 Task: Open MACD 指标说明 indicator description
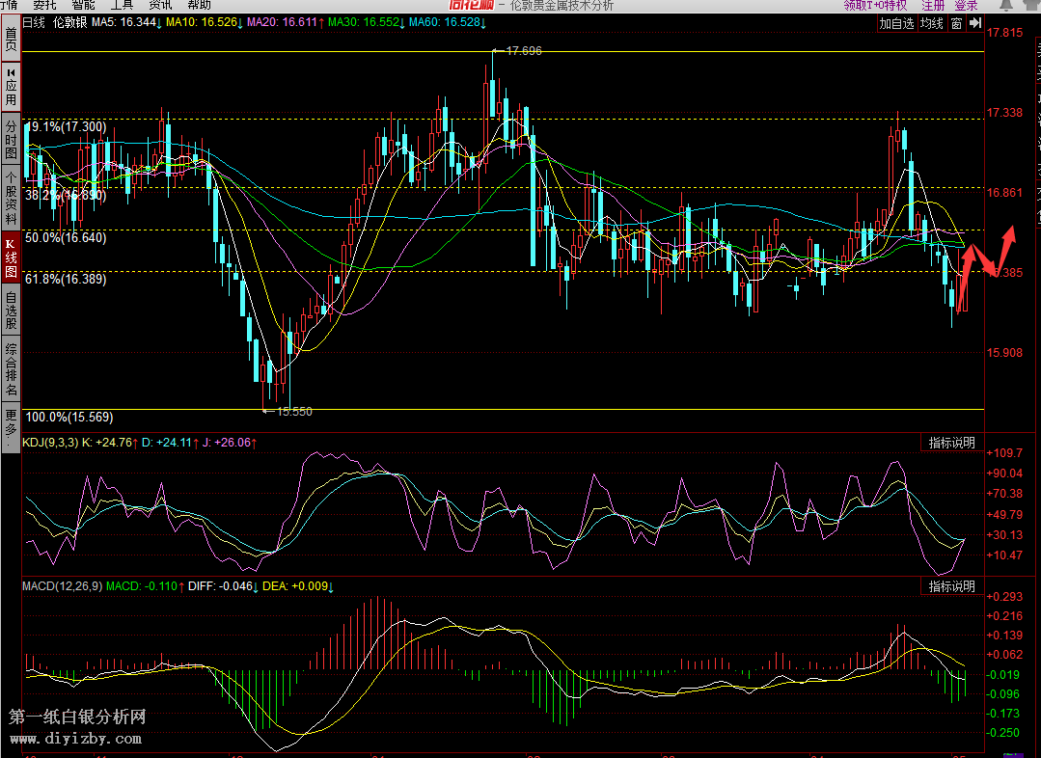click(x=951, y=585)
